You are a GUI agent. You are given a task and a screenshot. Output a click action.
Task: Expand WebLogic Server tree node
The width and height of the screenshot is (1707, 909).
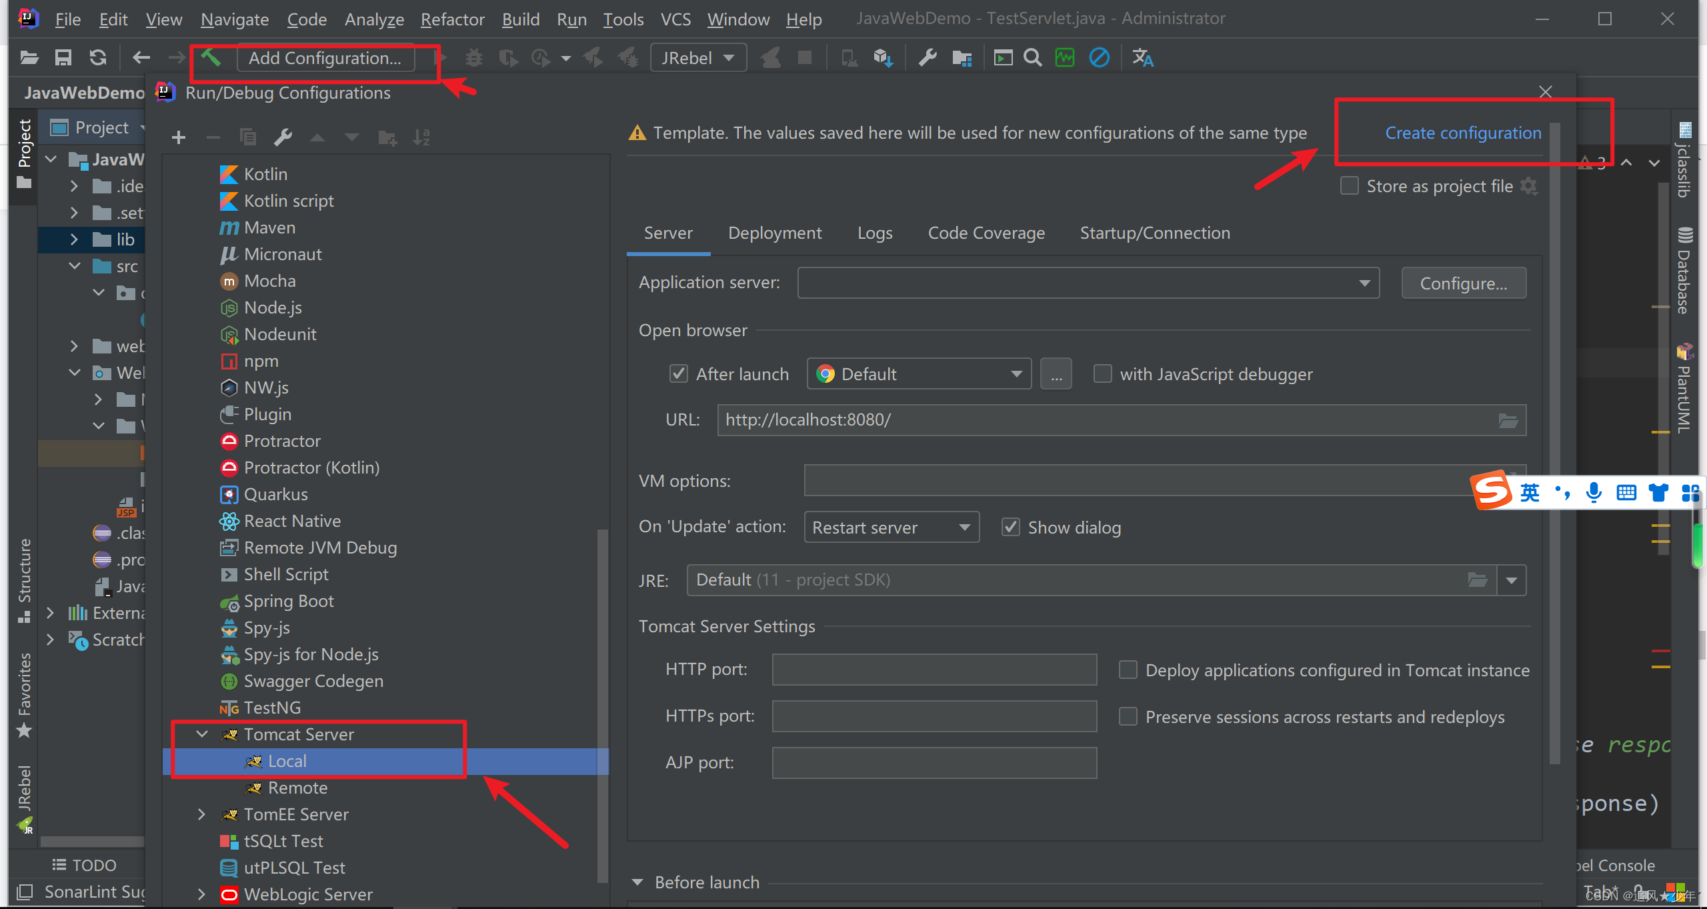(x=202, y=894)
